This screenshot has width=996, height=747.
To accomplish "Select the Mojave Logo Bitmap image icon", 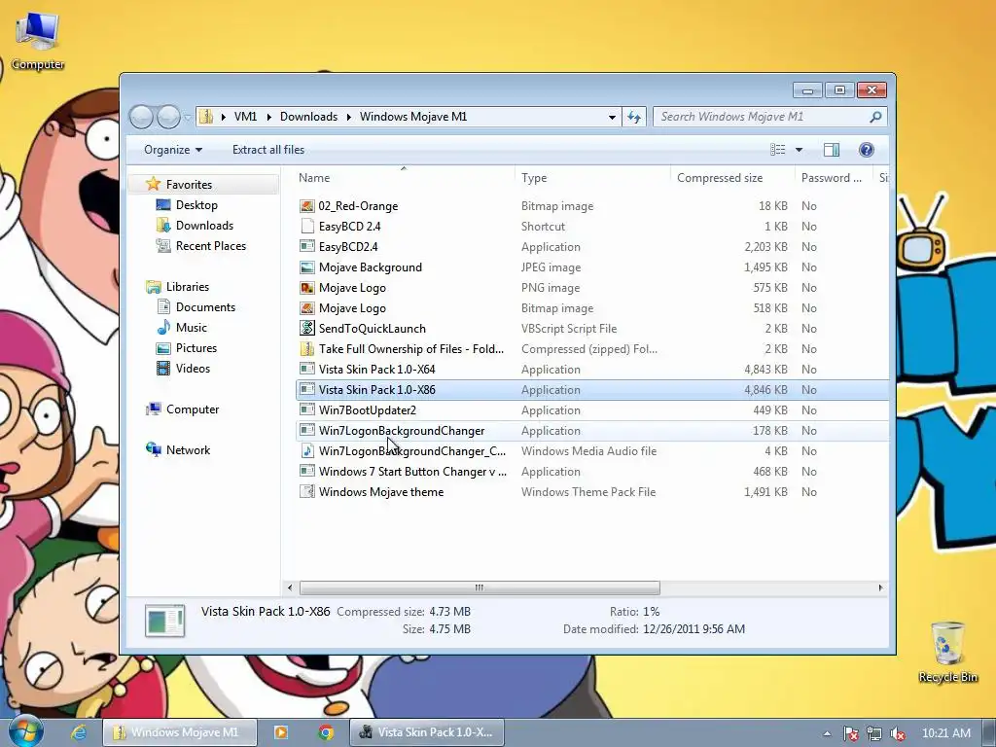I will [307, 308].
